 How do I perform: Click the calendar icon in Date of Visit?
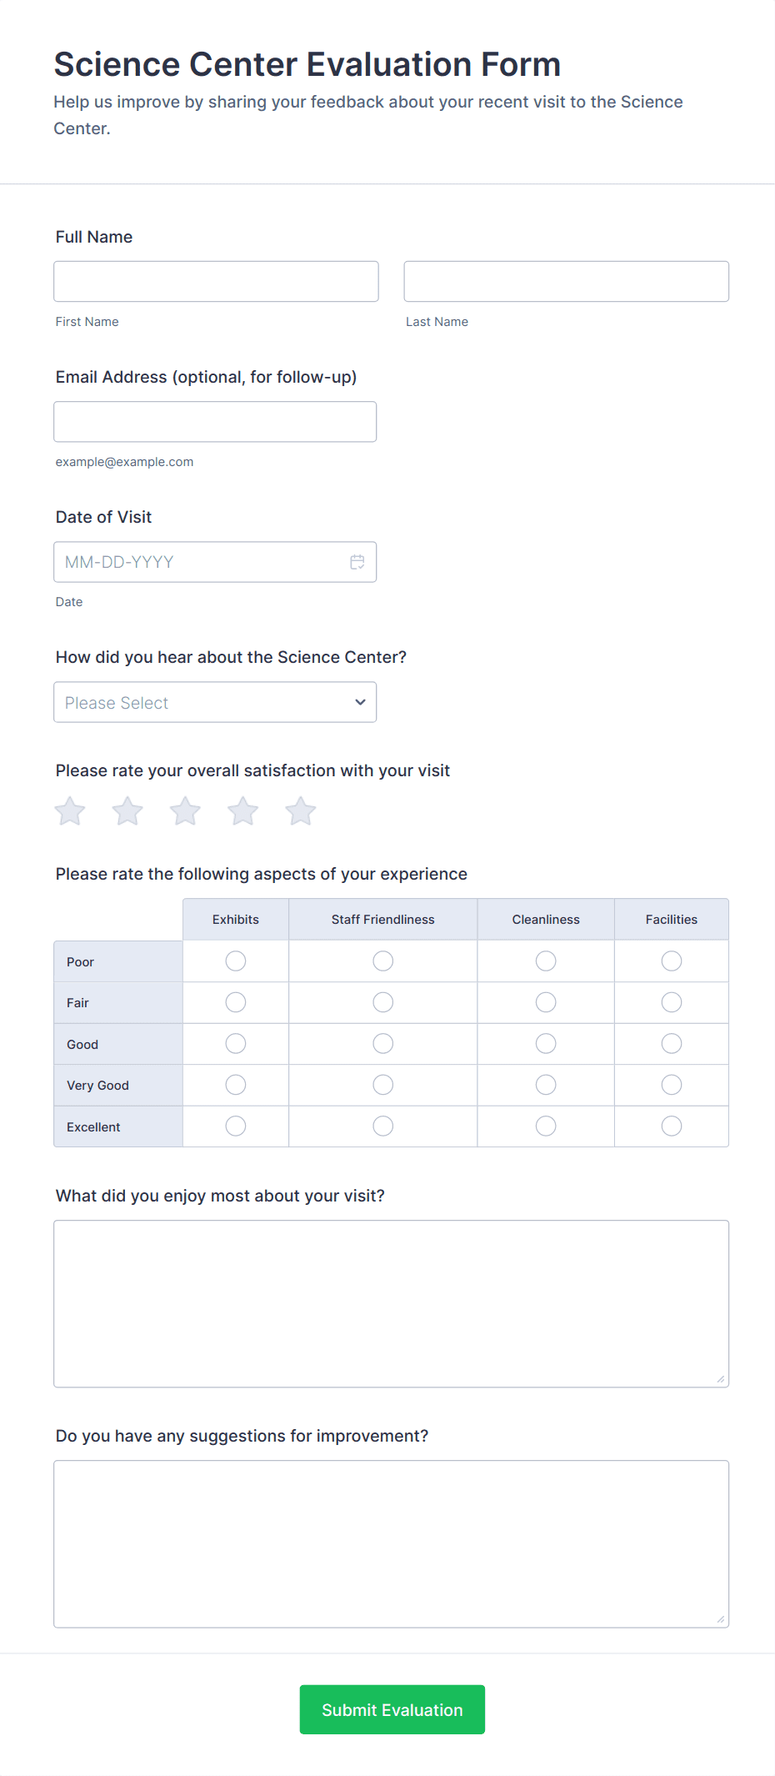coord(357,562)
